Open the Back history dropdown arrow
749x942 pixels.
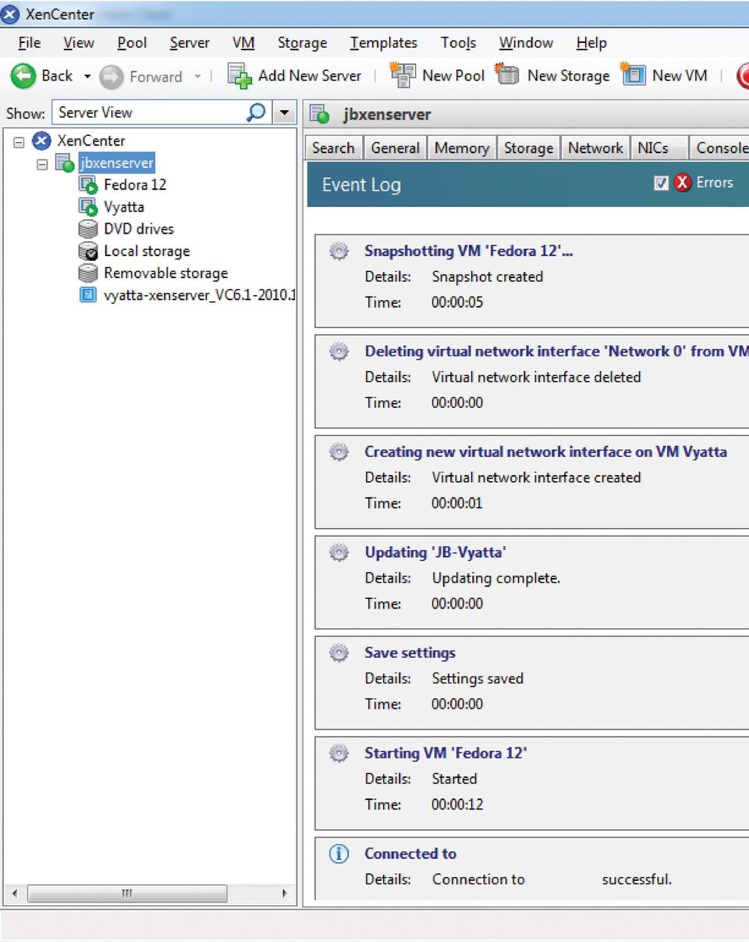pos(87,77)
